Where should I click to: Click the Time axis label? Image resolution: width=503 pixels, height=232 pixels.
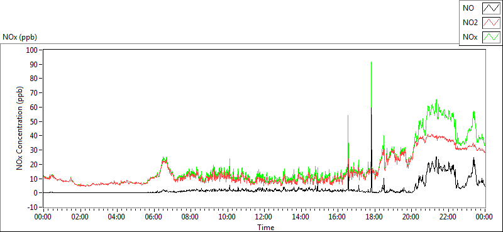click(x=265, y=228)
